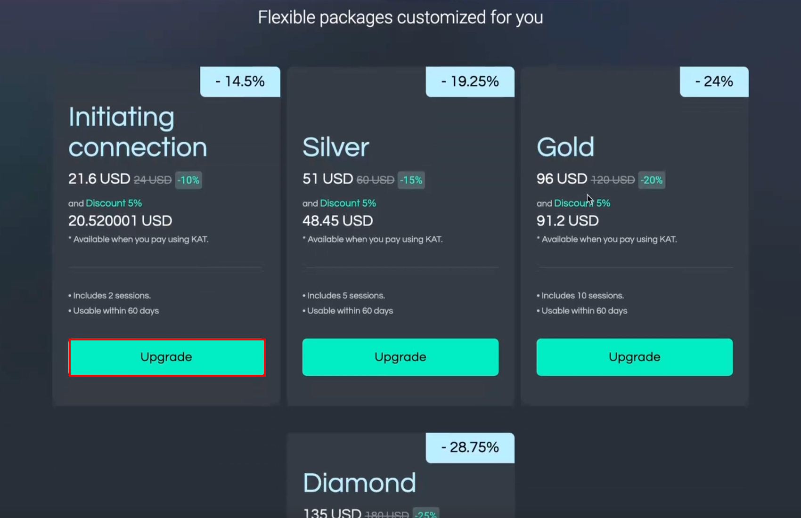Click "Flexible packages customized for you" heading

click(400, 17)
